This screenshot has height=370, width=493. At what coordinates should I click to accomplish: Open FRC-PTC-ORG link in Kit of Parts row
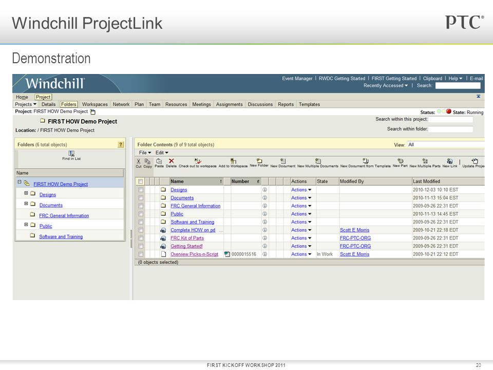[355, 238]
